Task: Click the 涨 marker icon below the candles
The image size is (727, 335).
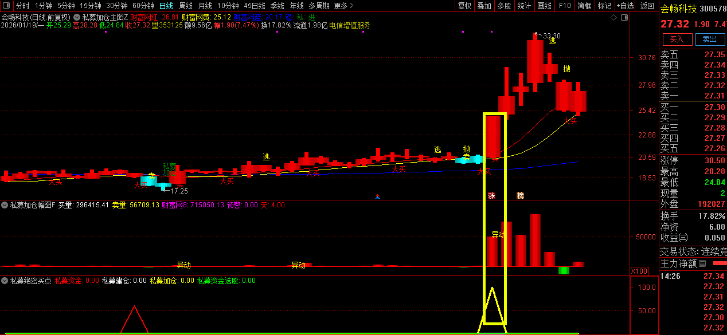Action: coord(491,195)
